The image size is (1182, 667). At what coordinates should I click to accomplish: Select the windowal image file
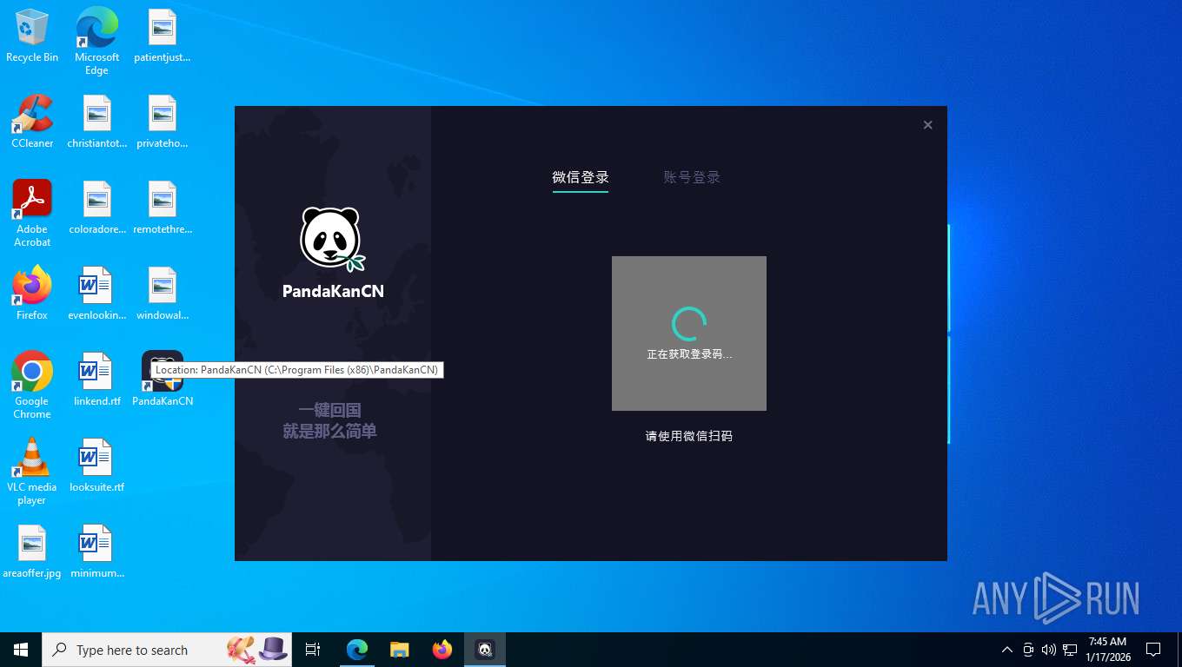pyautogui.click(x=163, y=294)
